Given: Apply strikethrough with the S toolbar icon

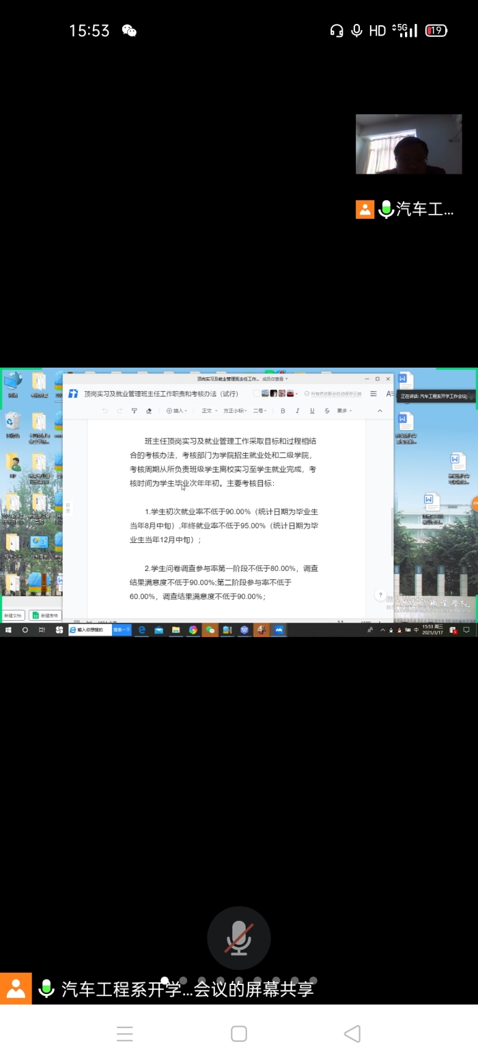Looking at the screenshot, I should click(327, 411).
